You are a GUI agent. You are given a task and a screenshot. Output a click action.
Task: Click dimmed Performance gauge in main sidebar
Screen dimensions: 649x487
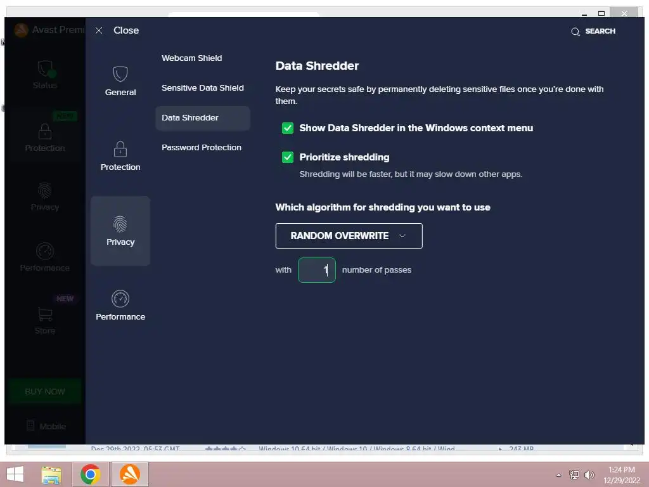point(45,251)
